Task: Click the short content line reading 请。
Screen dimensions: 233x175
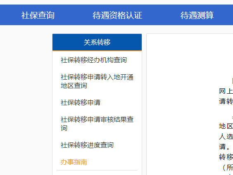Action: pos(224,147)
